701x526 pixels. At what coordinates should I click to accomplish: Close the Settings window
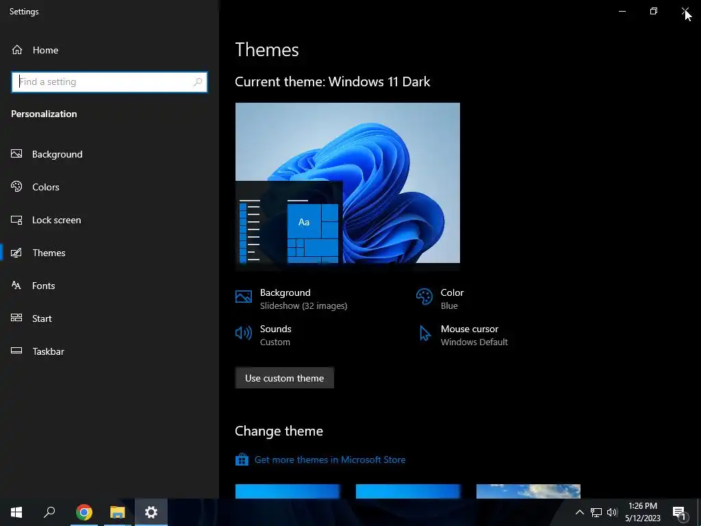pos(685,11)
